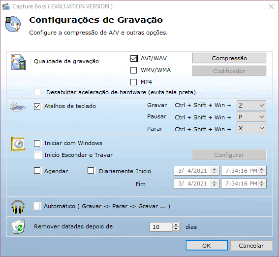Click the keyboard shortcuts icon
This screenshot has width=279, height=257.
(18, 107)
